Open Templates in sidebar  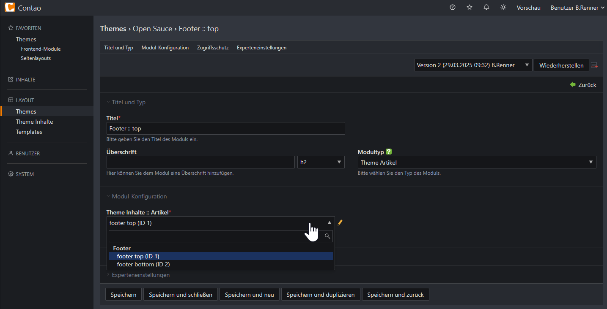[29, 132]
